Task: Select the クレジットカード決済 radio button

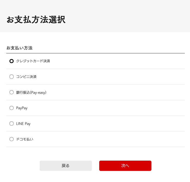Action: [x=11, y=61]
